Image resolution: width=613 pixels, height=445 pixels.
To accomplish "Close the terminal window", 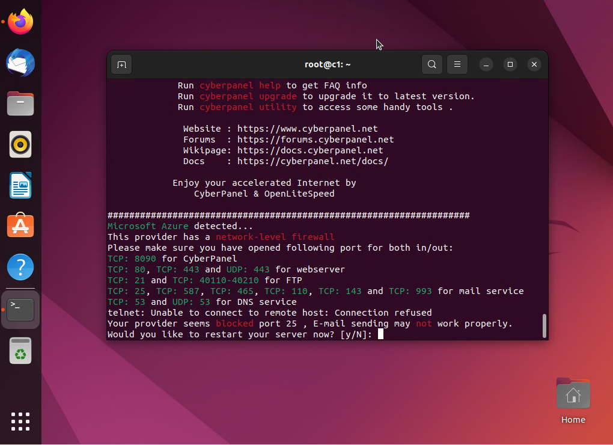I will (534, 64).
